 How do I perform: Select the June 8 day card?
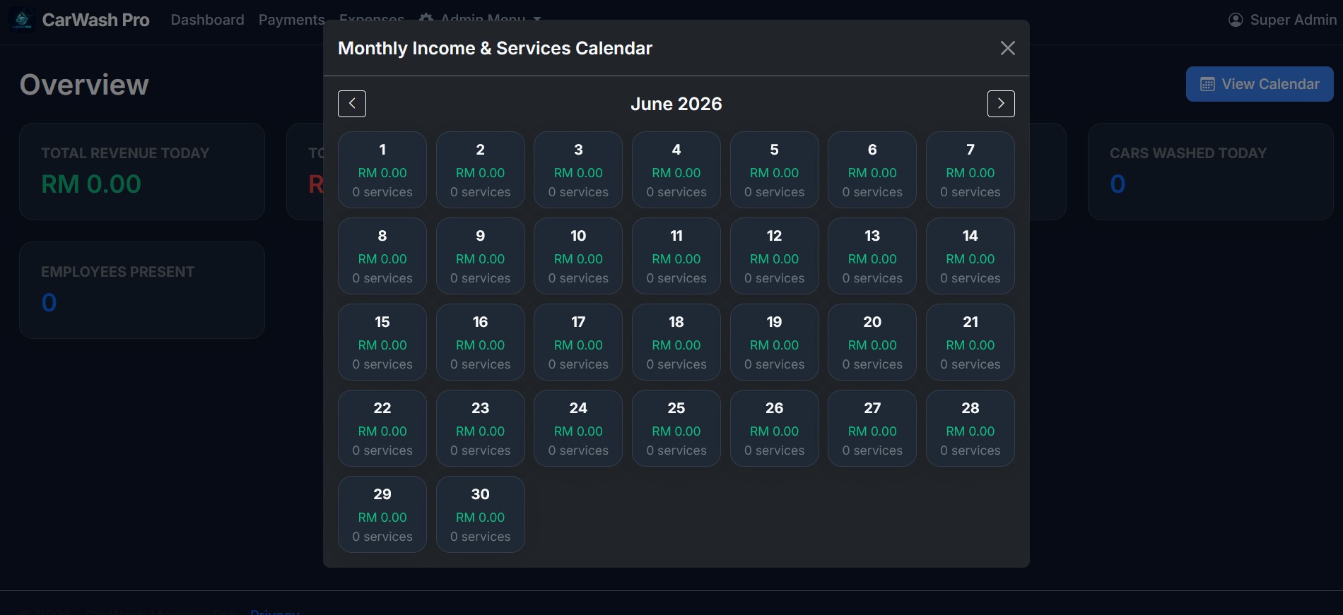tap(382, 256)
